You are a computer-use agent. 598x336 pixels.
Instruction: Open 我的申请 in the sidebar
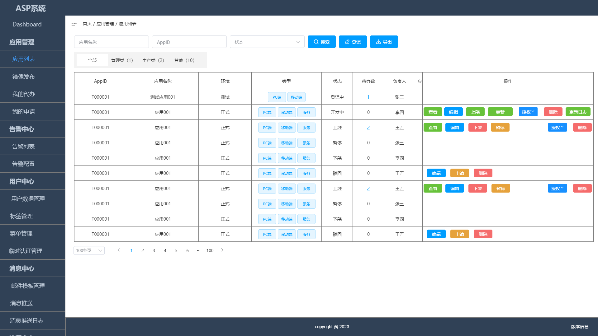pos(33,111)
